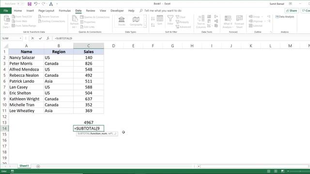Click the hierarchy icon in the Quick Access toolbar

(x=51, y=4)
